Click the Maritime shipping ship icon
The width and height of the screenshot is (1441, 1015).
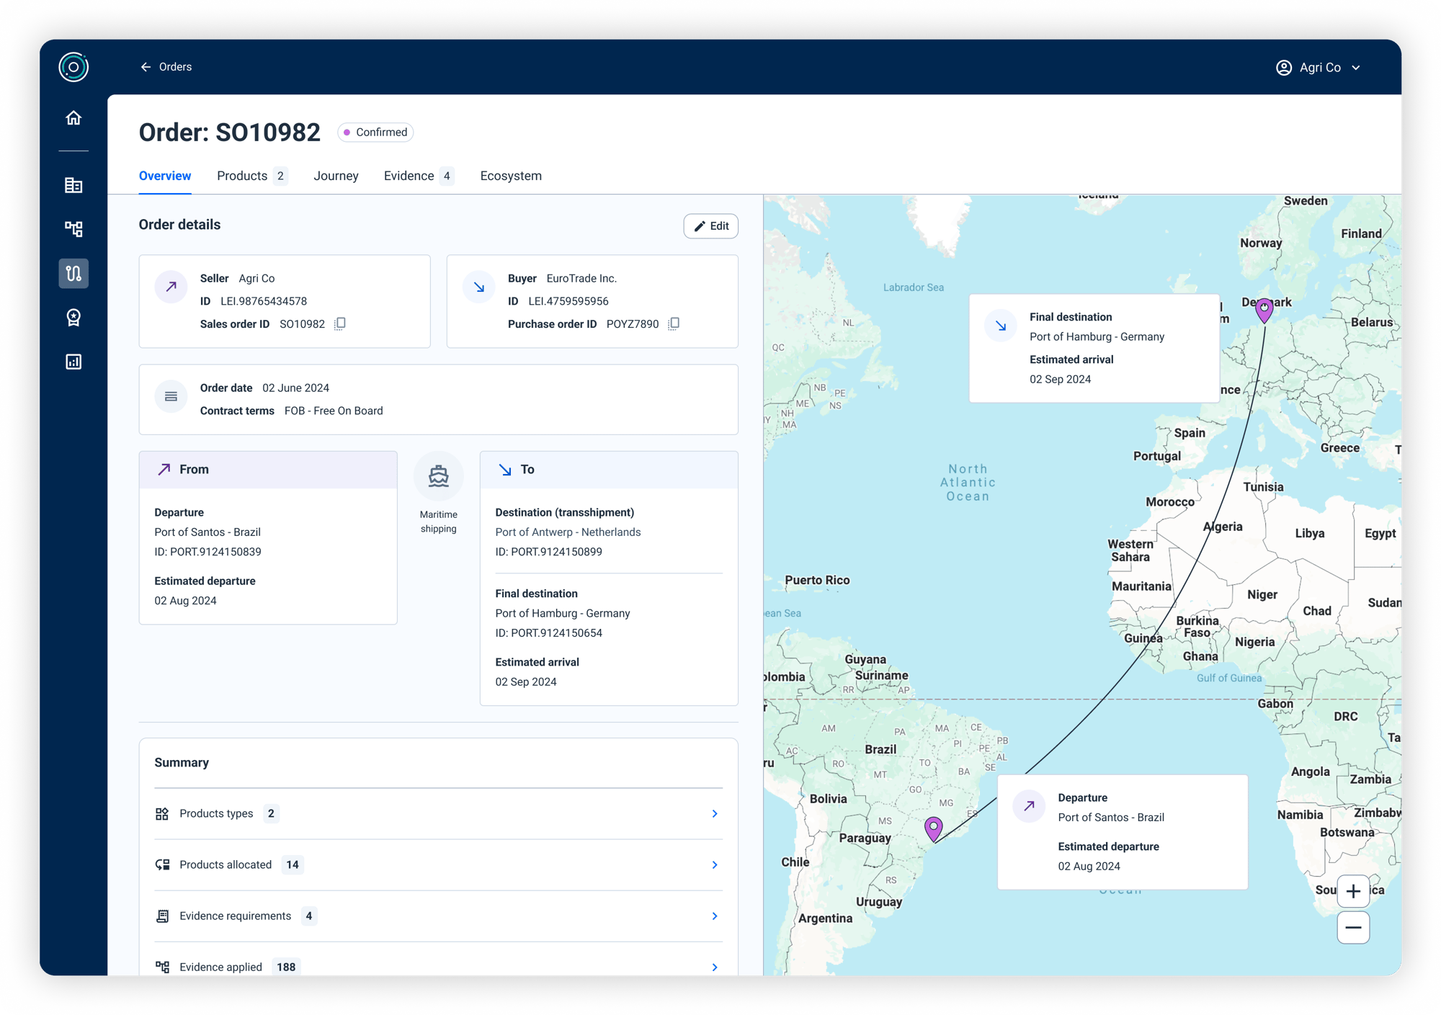click(438, 476)
